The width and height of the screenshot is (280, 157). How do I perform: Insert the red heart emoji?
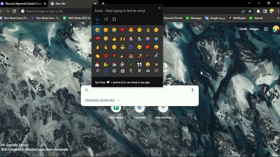coord(122,30)
